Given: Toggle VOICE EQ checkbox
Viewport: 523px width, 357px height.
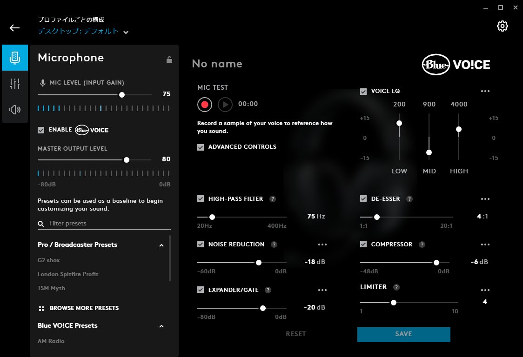Looking at the screenshot, I should click(x=363, y=91).
